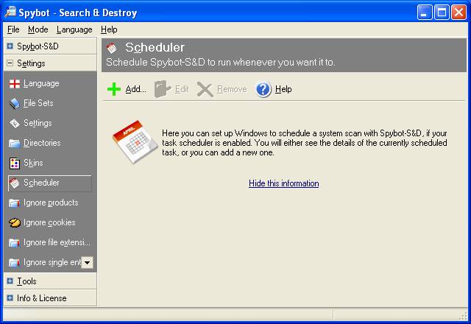This screenshot has width=471, height=324.
Task: Click the grey X Remove icon
Action: coord(205,89)
